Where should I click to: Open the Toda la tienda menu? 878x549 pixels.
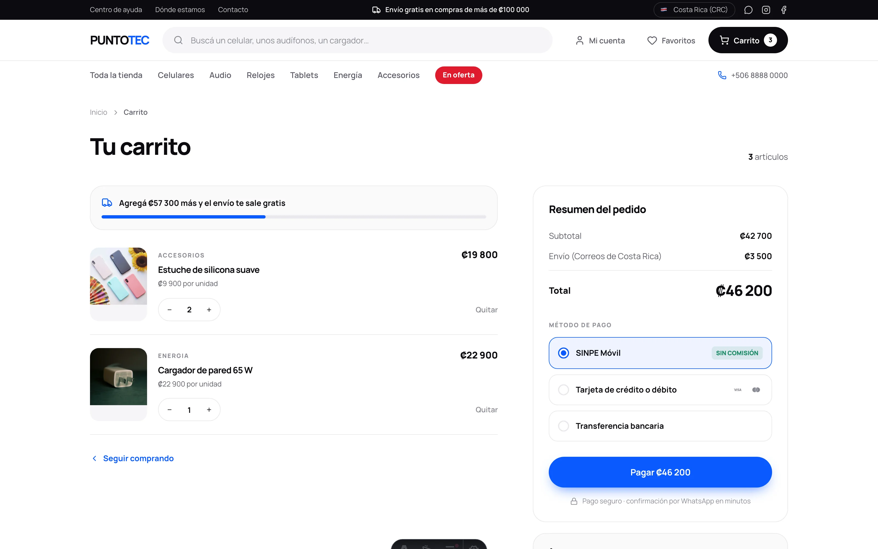point(116,75)
